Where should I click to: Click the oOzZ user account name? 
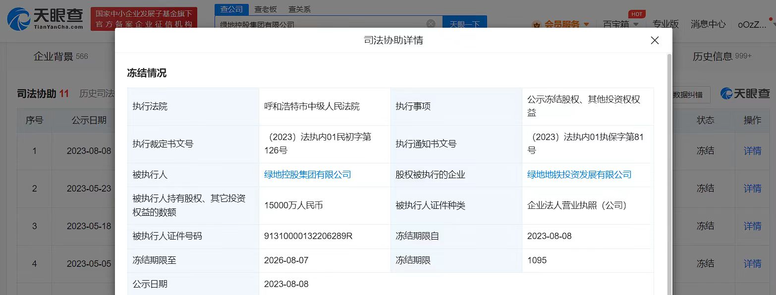pyautogui.click(x=752, y=24)
